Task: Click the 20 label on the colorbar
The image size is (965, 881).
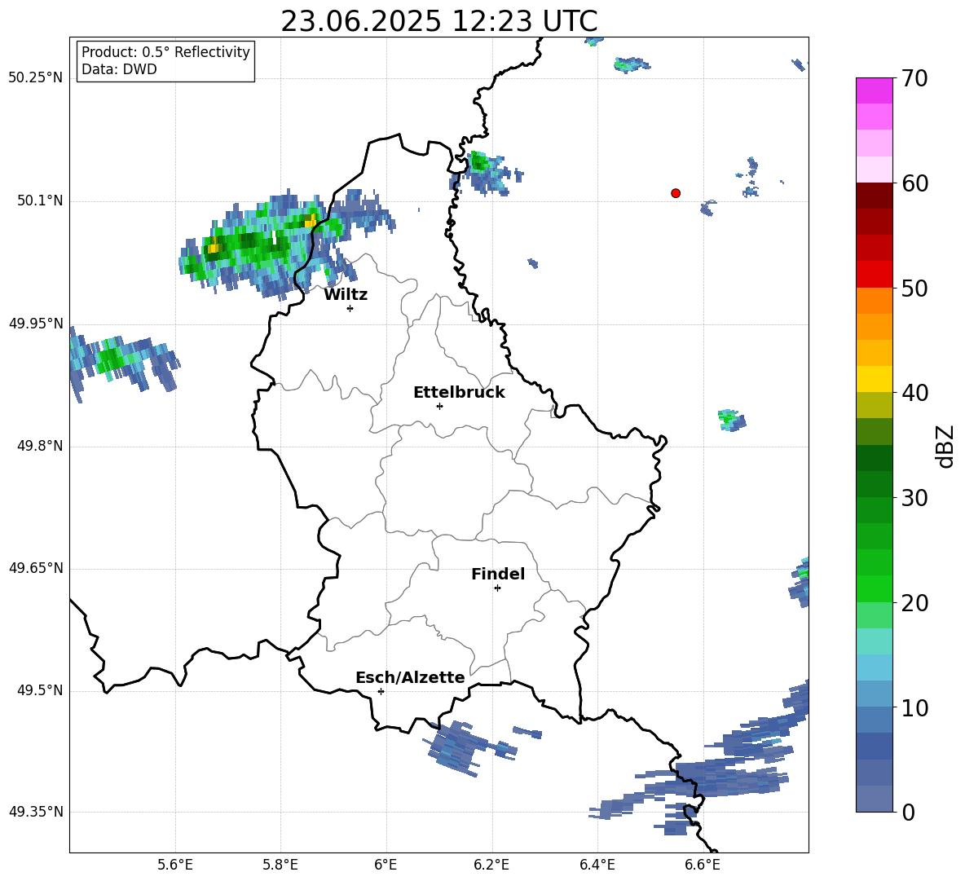Action: point(914,603)
